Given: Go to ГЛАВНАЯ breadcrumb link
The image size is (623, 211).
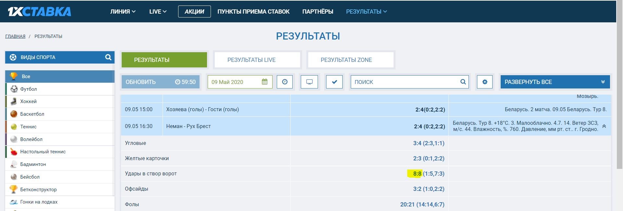Looking at the screenshot, I should [15, 36].
